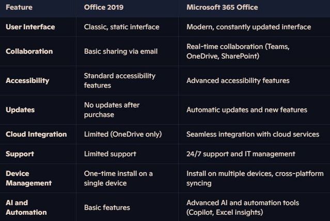Click the Collaboration row label

29,52
